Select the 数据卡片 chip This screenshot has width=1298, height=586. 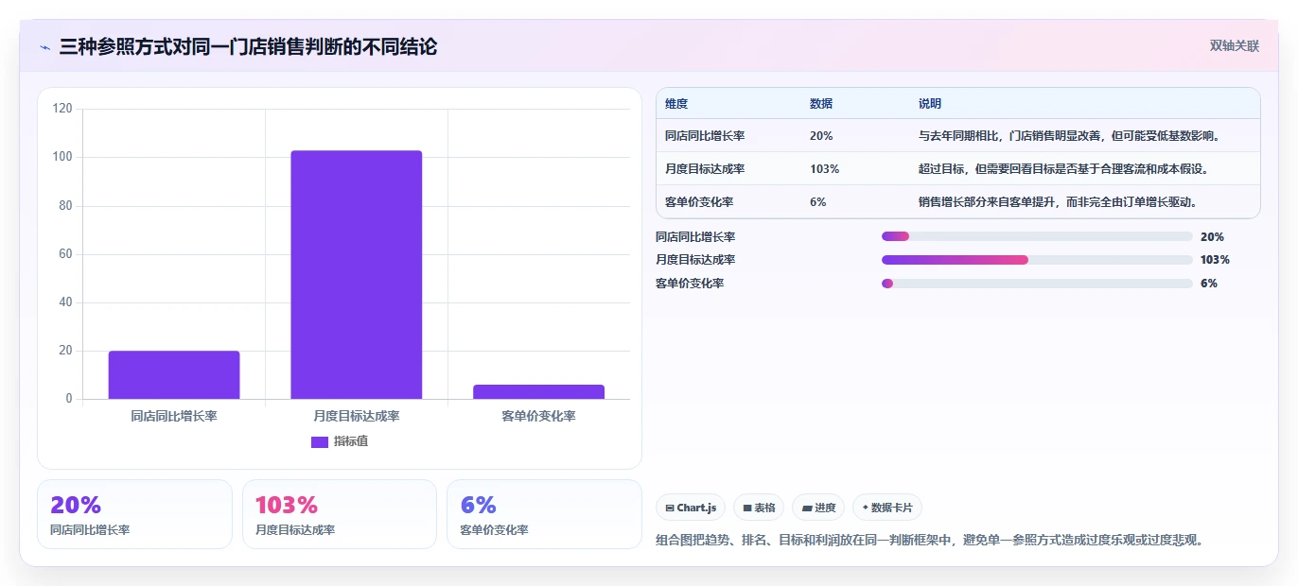(x=887, y=508)
